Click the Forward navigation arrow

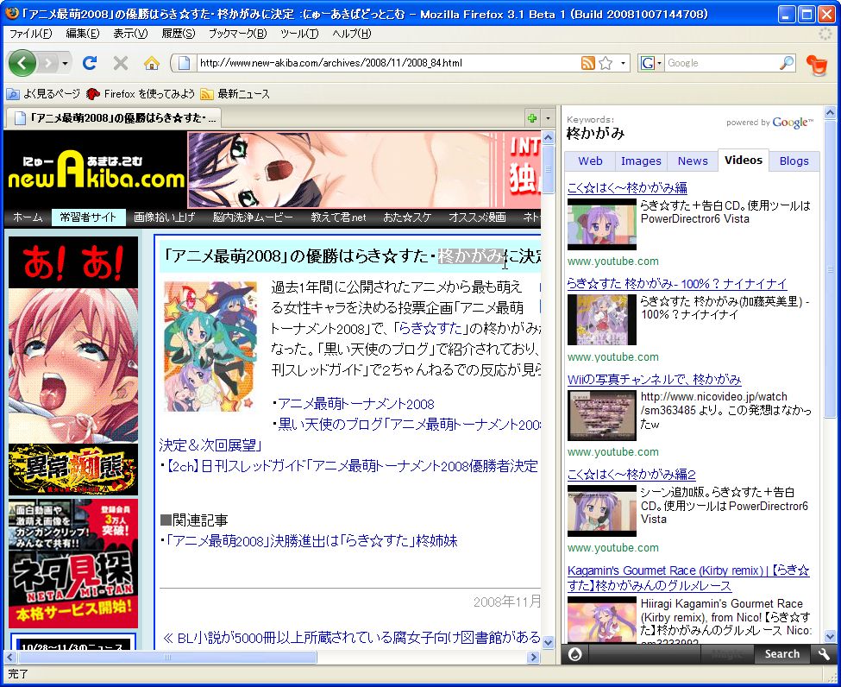[x=48, y=63]
